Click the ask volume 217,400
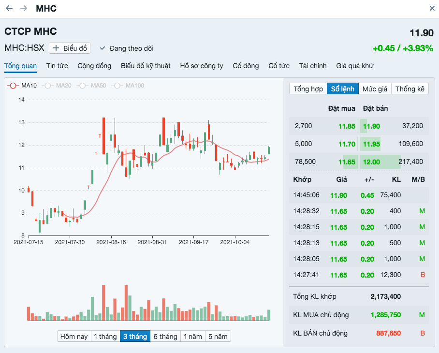The width and height of the screenshot is (439, 353). (411, 162)
